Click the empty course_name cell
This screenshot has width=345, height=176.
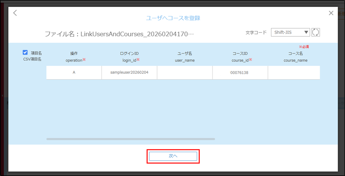(x=294, y=72)
